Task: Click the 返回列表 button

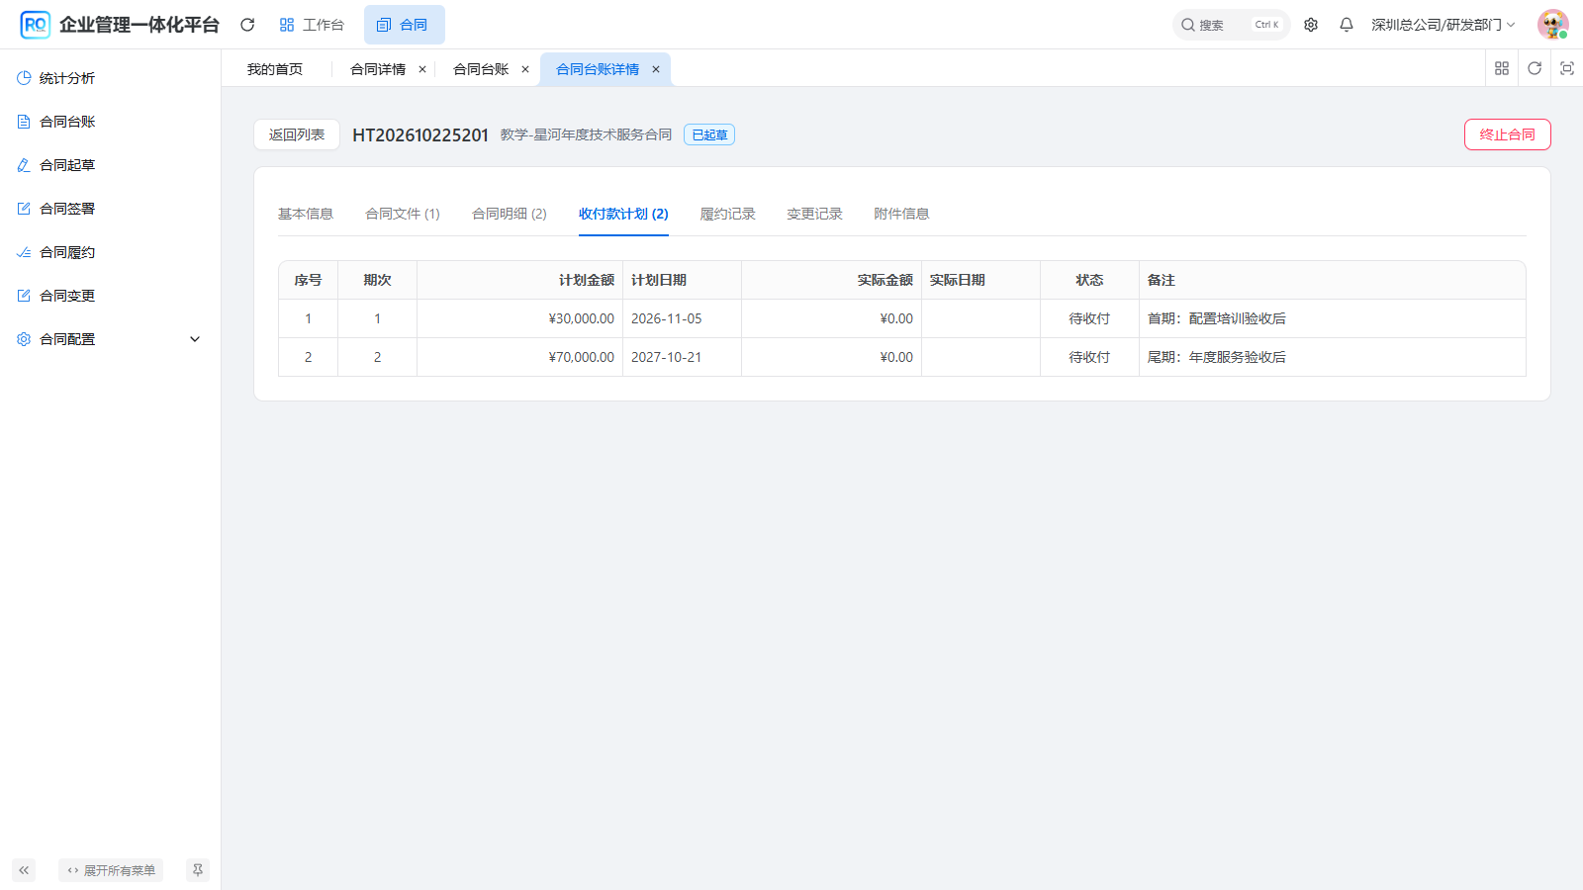Action: (x=297, y=134)
